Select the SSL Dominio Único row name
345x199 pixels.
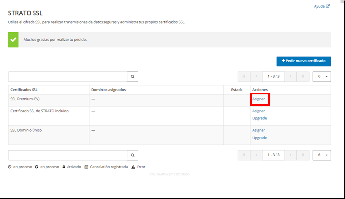pyautogui.click(x=26, y=130)
